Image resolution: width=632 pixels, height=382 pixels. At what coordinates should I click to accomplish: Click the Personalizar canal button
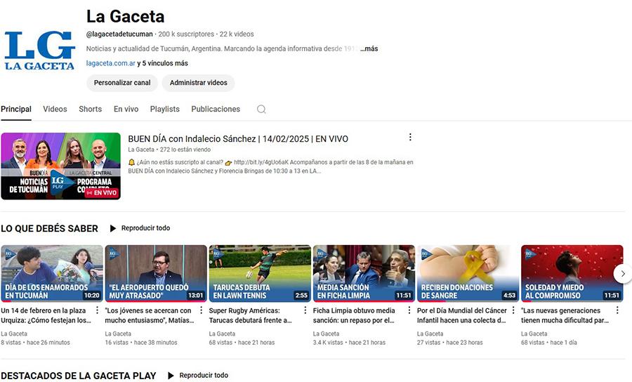[x=122, y=83]
